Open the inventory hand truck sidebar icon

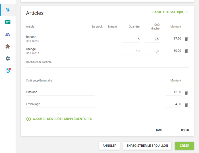[8, 10]
